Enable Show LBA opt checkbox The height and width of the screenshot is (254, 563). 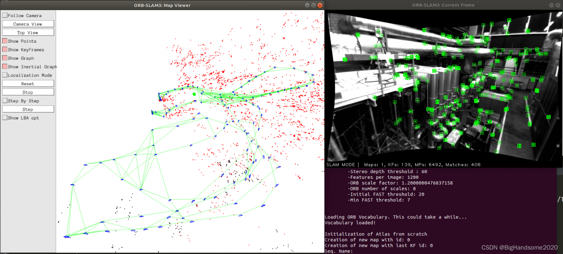point(5,118)
